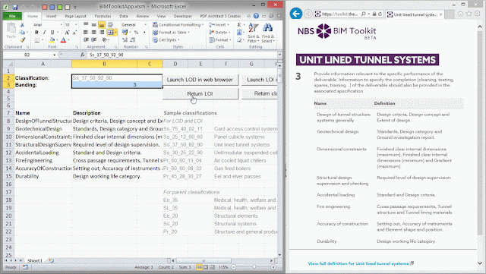Viewport: 486px width, 274px height.
Task: Select the Sheet1 worksheet tab
Action: pyautogui.click(x=35, y=260)
